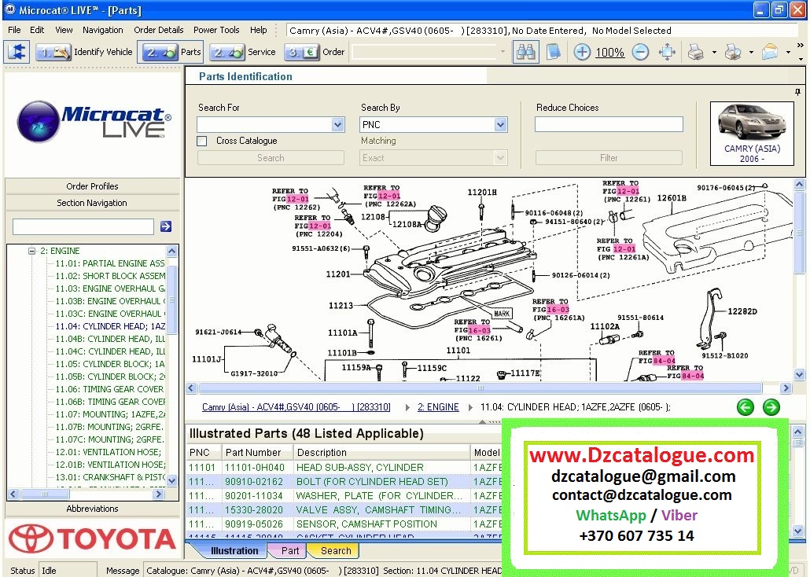
Task: Click the section navigation go arrow
Action: tap(166, 226)
